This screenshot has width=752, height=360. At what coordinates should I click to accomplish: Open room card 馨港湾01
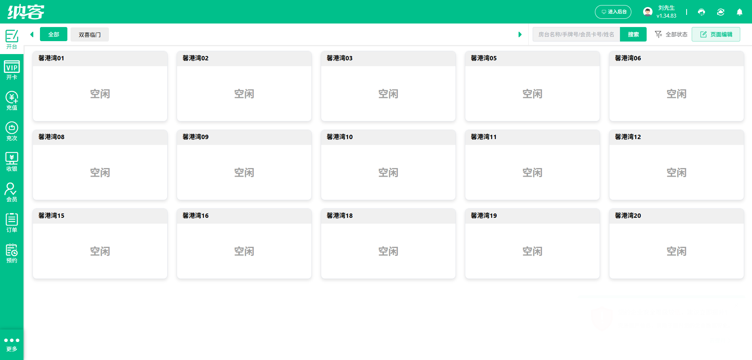(100, 86)
